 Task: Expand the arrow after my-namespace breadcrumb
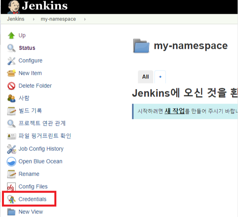pyautogui.click(x=85, y=19)
